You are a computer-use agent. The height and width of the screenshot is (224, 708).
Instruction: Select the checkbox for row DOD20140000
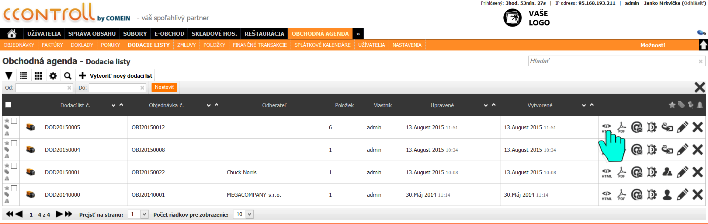coord(14,188)
